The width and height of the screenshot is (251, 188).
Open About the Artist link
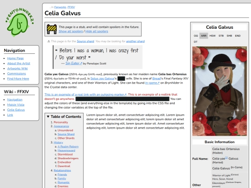(19, 64)
